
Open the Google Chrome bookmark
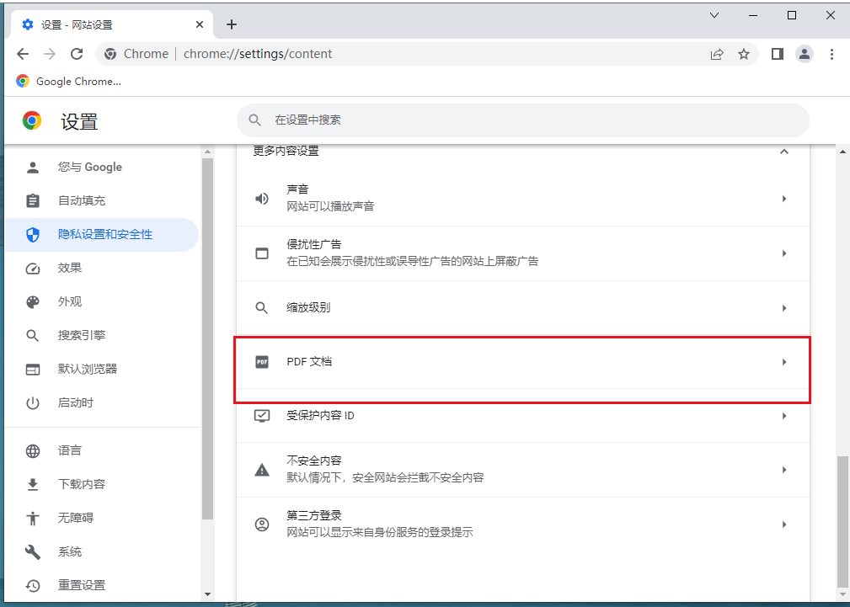click(x=68, y=82)
